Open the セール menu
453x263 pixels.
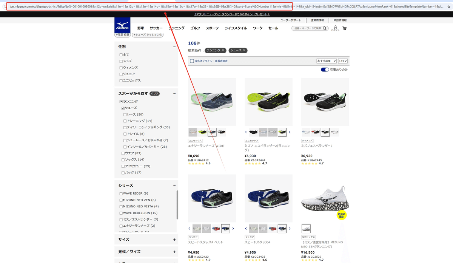click(x=273, y=28)
